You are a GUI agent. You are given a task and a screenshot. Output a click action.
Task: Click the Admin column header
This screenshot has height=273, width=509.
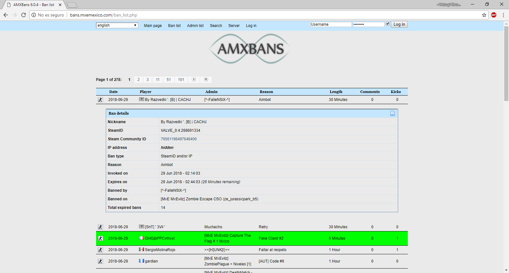211,92
